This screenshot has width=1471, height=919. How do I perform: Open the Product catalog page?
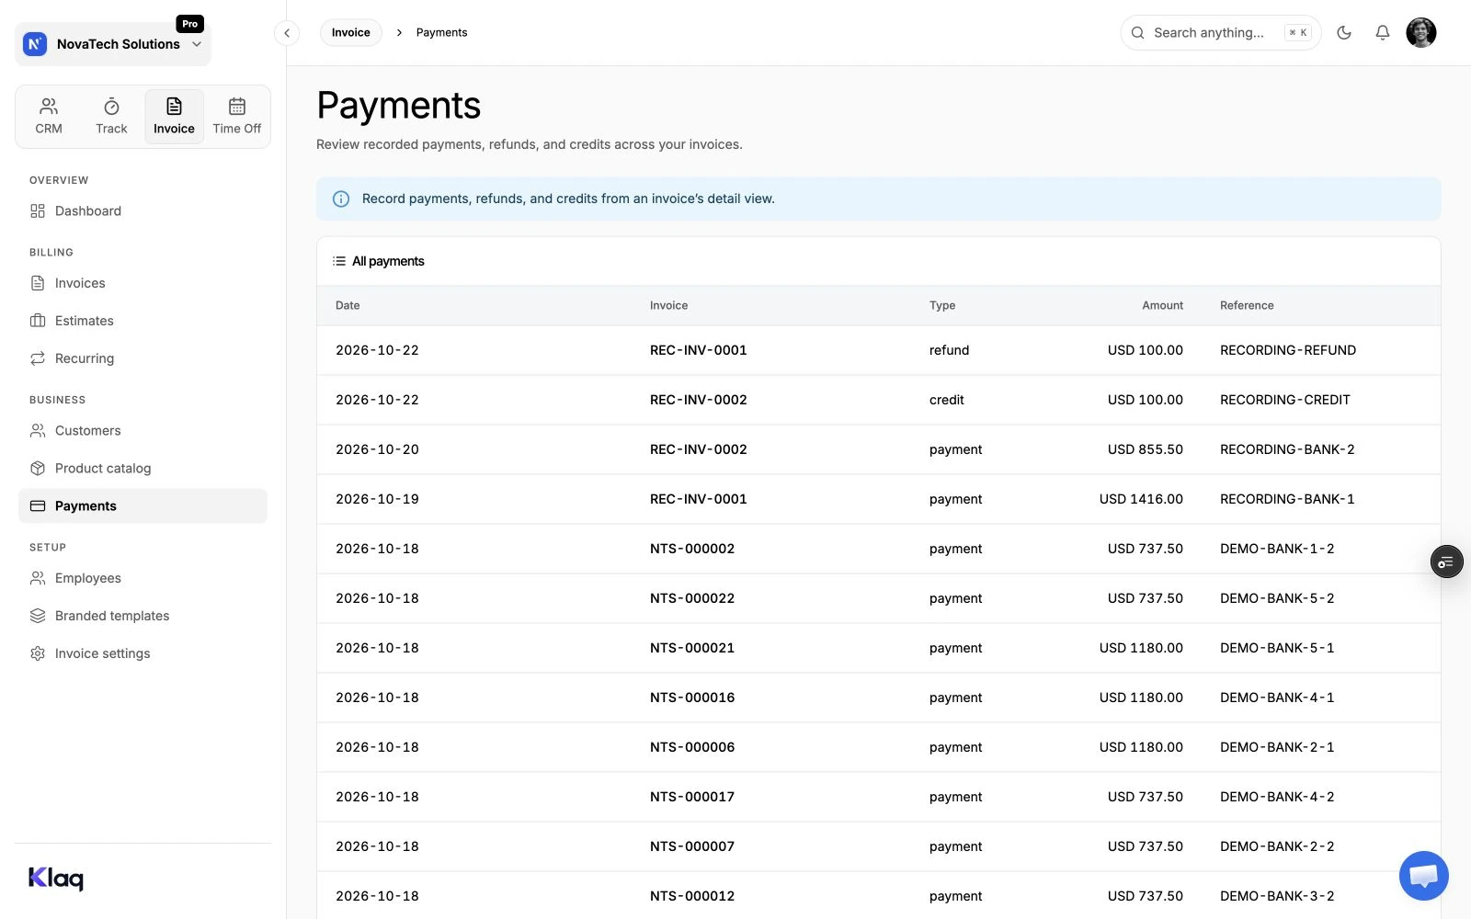pos(143,468)
